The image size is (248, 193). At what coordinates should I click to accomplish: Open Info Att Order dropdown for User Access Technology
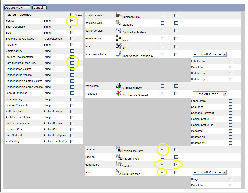(x=209, y=54)
